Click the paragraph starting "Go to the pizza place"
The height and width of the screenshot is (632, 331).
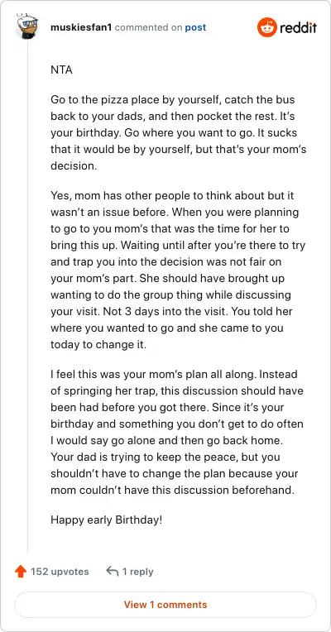pos(179,132)
